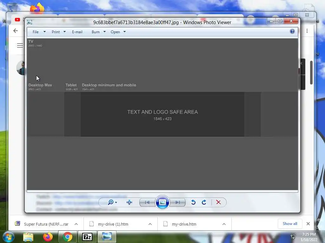325x243 pixels.
Task: Click the 'TV' label in the image
Action: pyautogui.click(x=31, y=41)
